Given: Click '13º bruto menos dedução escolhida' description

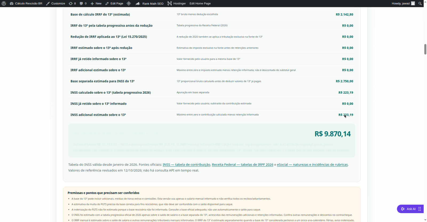Looking at the screenshot, I should click(197, 14).
